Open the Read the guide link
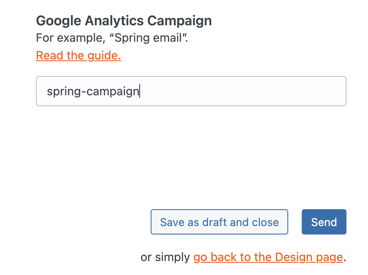 (x=78, y=56)
